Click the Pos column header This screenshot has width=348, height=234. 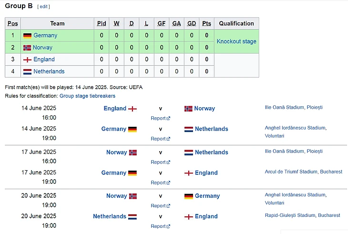13,23
